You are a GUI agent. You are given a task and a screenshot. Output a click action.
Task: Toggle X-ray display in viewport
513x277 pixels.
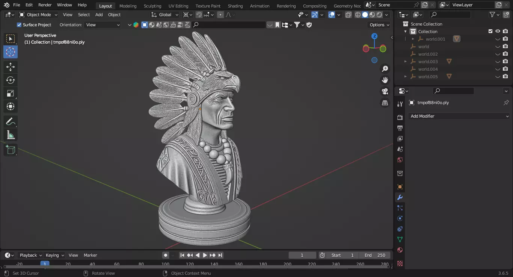click(x=348, y=15)
